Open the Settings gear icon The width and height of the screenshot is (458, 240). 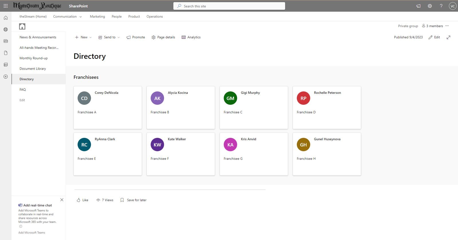coord(430,6)
